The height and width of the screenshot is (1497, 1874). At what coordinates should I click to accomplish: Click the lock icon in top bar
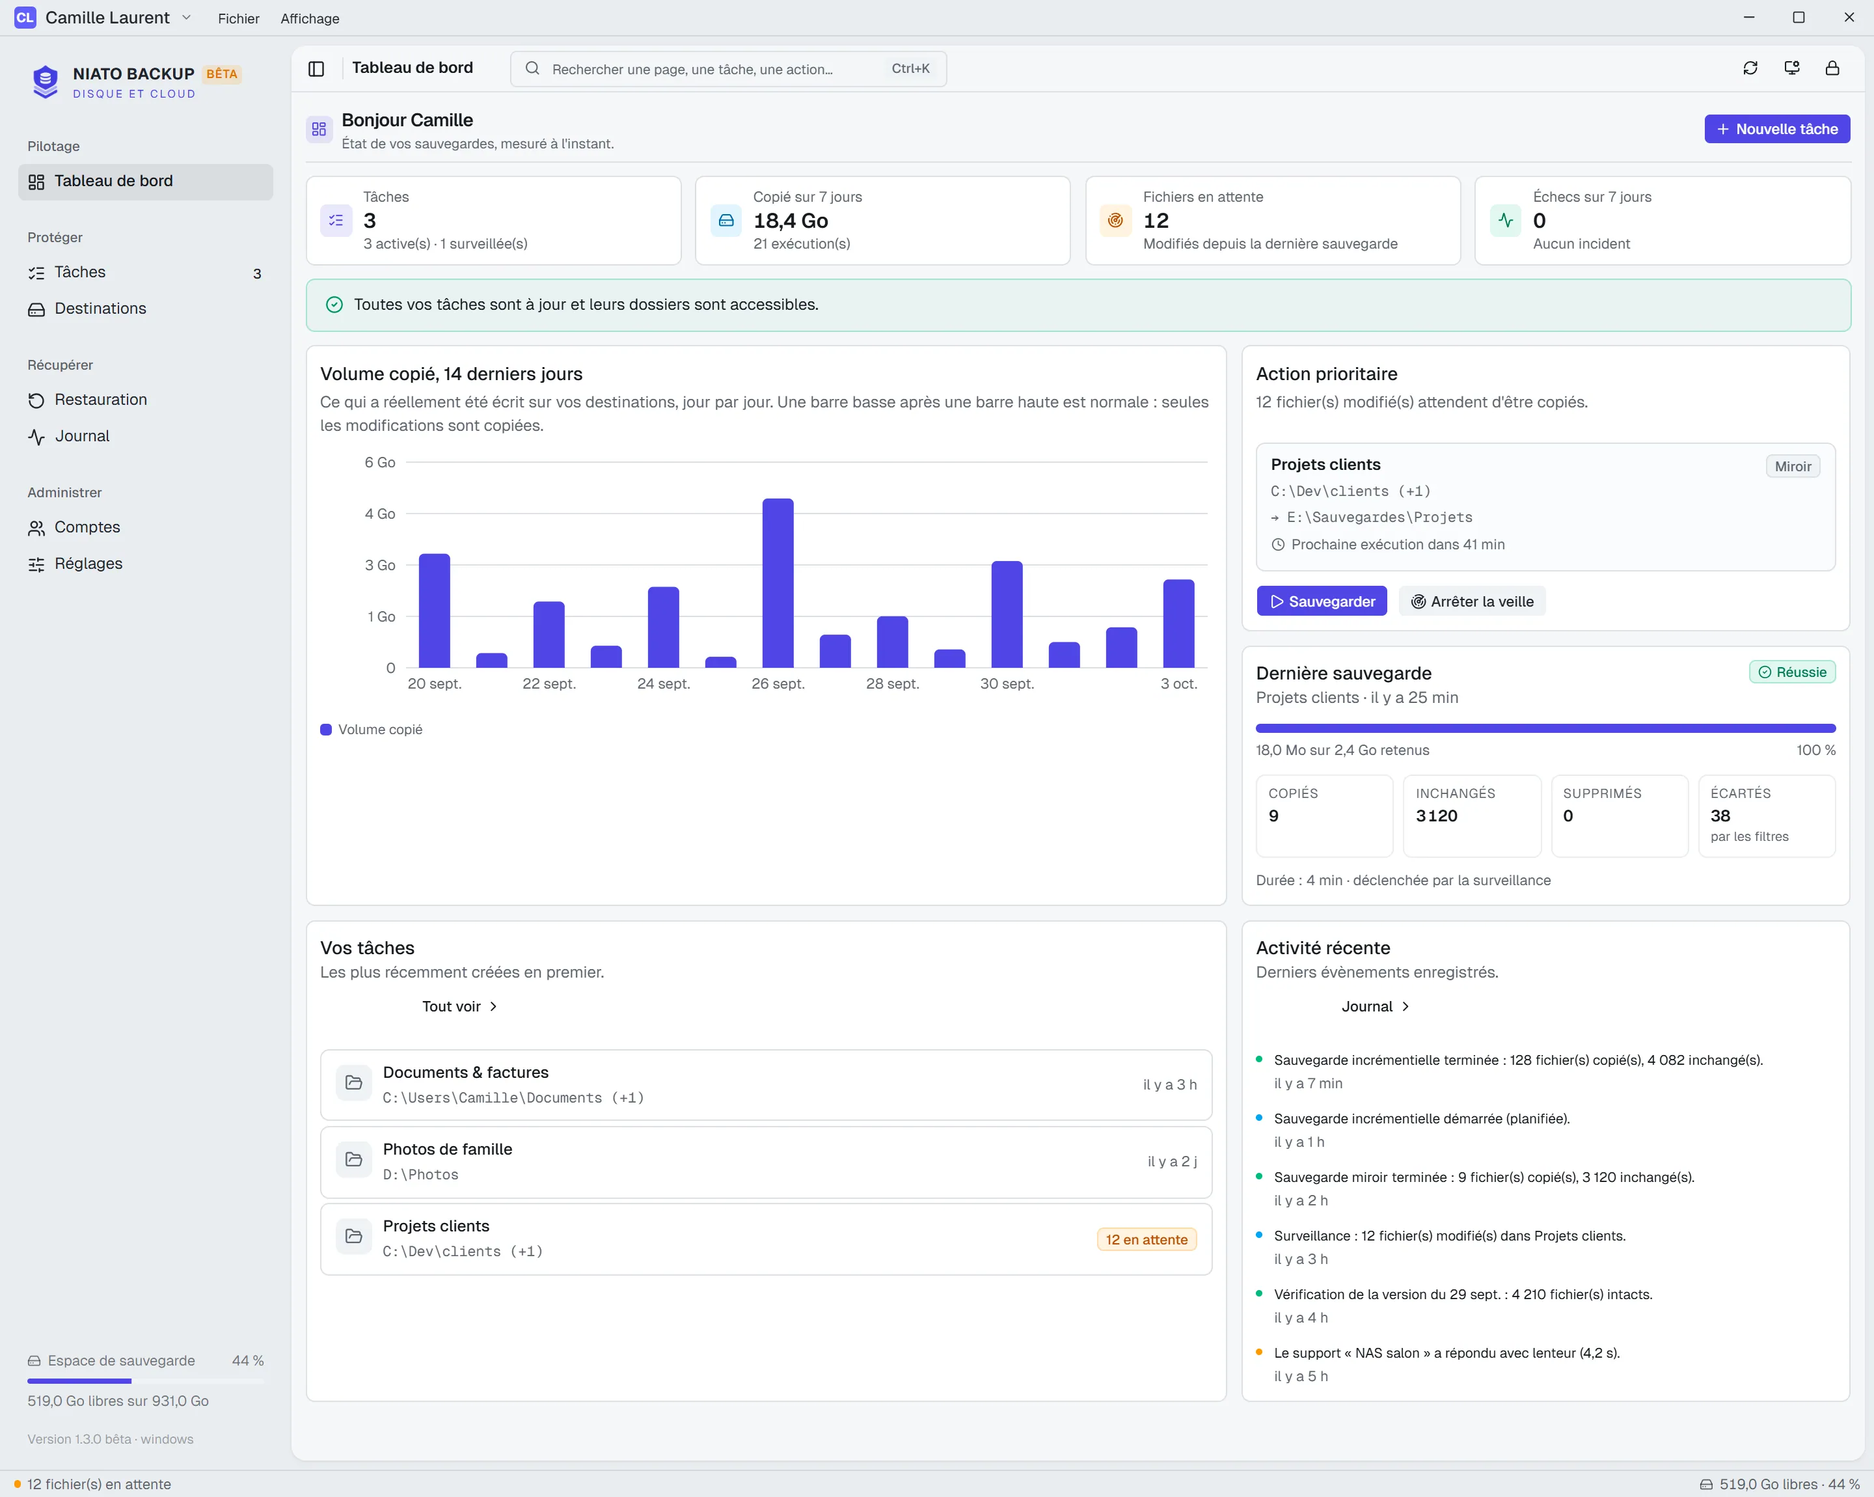point(1832,68)
